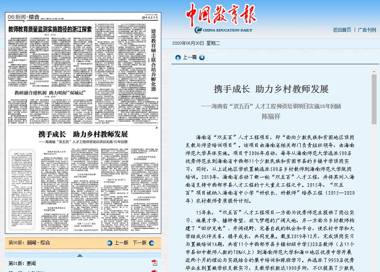This screenshot has height=272, width=380.
Task: Collapse page list with the triangle arrow
Action: (80, 255)
